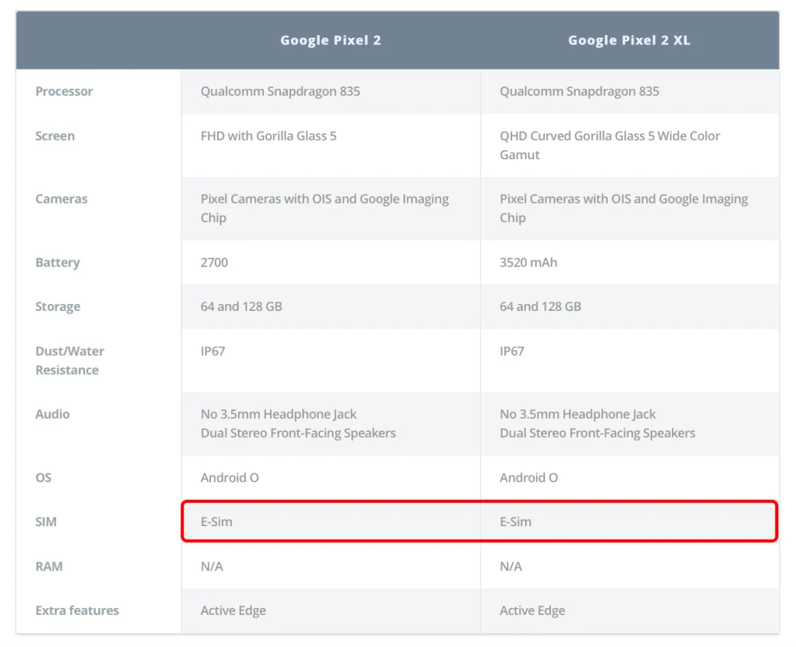Click the QHD Curved Gorilla Glass 5 cell
The image size is (796, 647).
pyautogui.click(x=629, y=145)
